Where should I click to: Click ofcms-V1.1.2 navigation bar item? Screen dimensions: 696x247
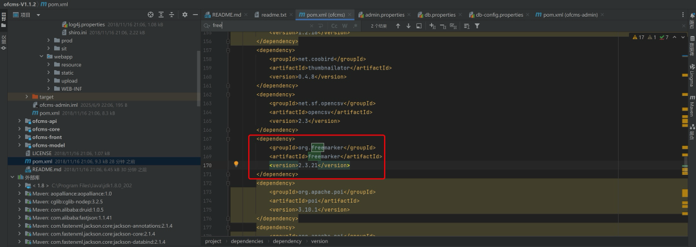[x=19, y=4]
